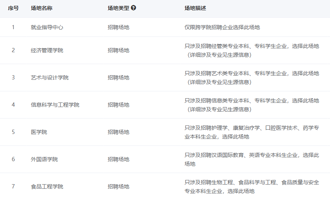Click the description text for 外国语学院
The image size is (330, 198).
252,159
